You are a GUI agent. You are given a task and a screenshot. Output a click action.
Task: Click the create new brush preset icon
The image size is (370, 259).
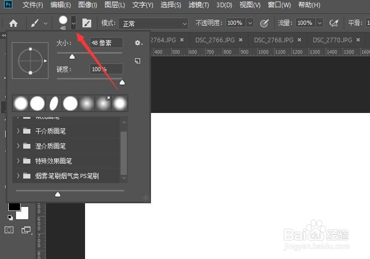(138, 61)
